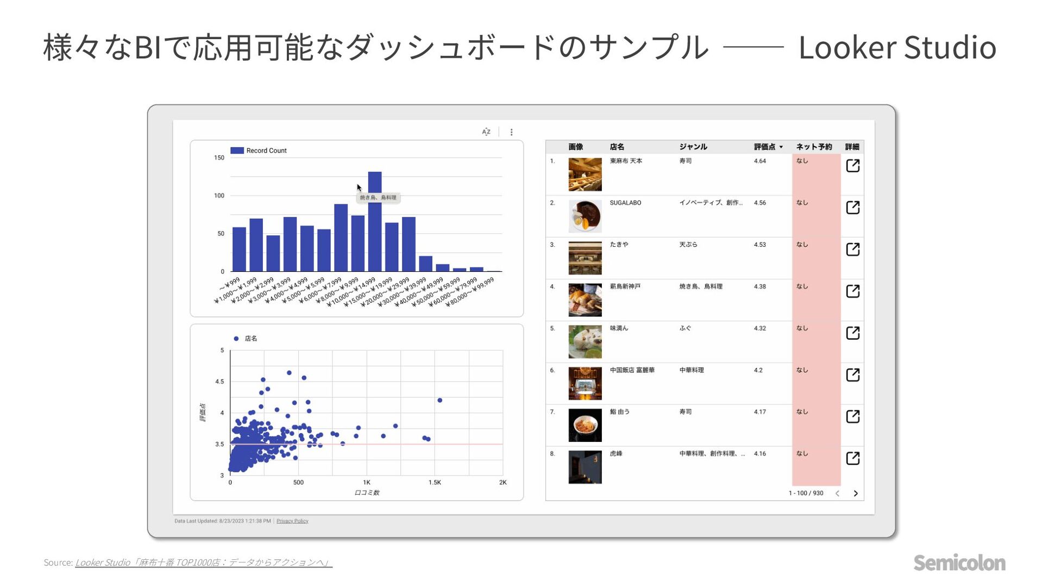
Task: Open details link for SUGALABO row
Action: pyautogui.click(x=852, y=208)
